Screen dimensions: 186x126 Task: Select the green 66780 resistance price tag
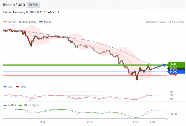176,64
